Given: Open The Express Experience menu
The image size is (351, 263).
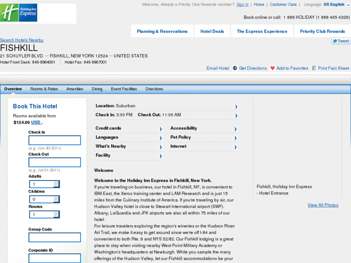Looking at the screenshot, I should click(262, 31).
